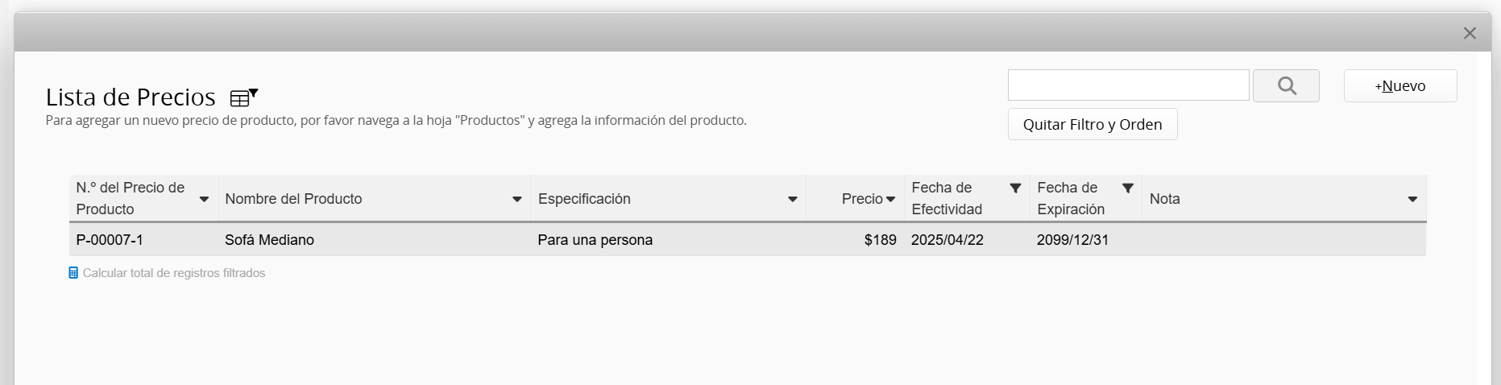This screenshot has width=1501, height=385.
Task: Focus the search text input field
Action: [x=1128, y=85]
